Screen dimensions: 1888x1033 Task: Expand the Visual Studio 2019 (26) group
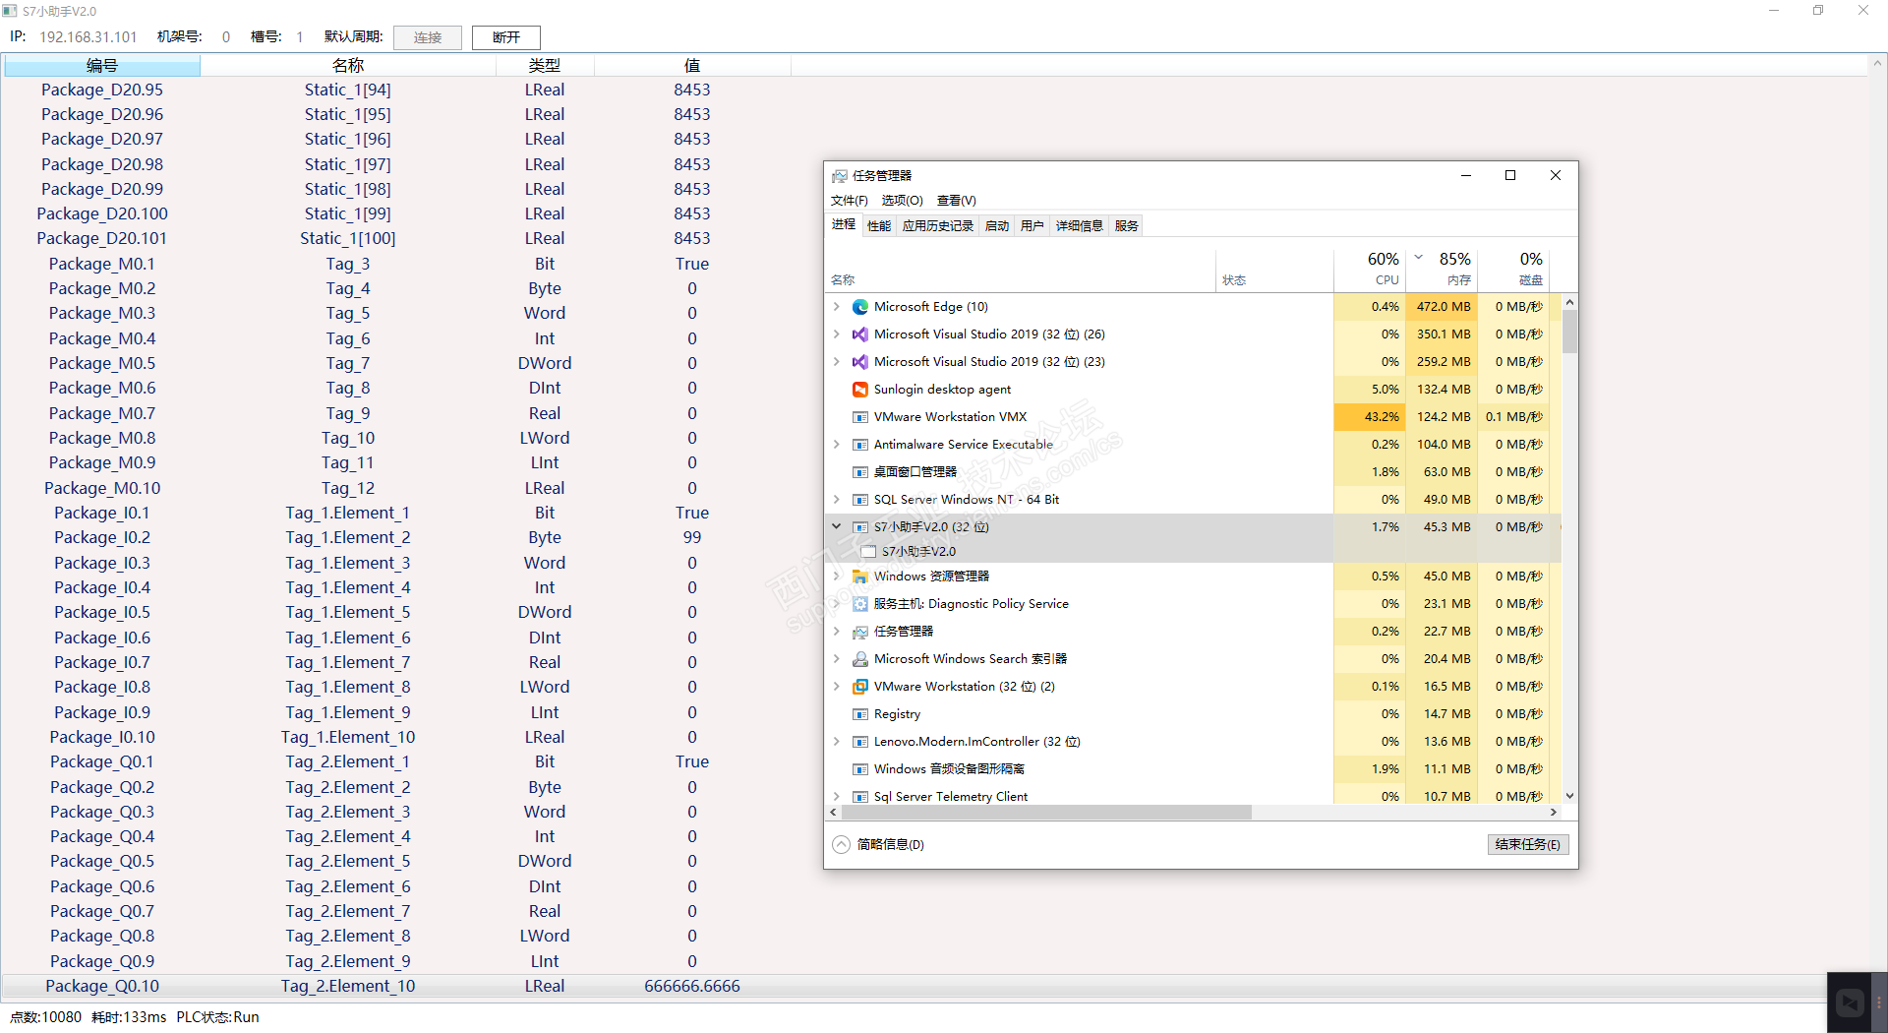click(x=837, y=334)
